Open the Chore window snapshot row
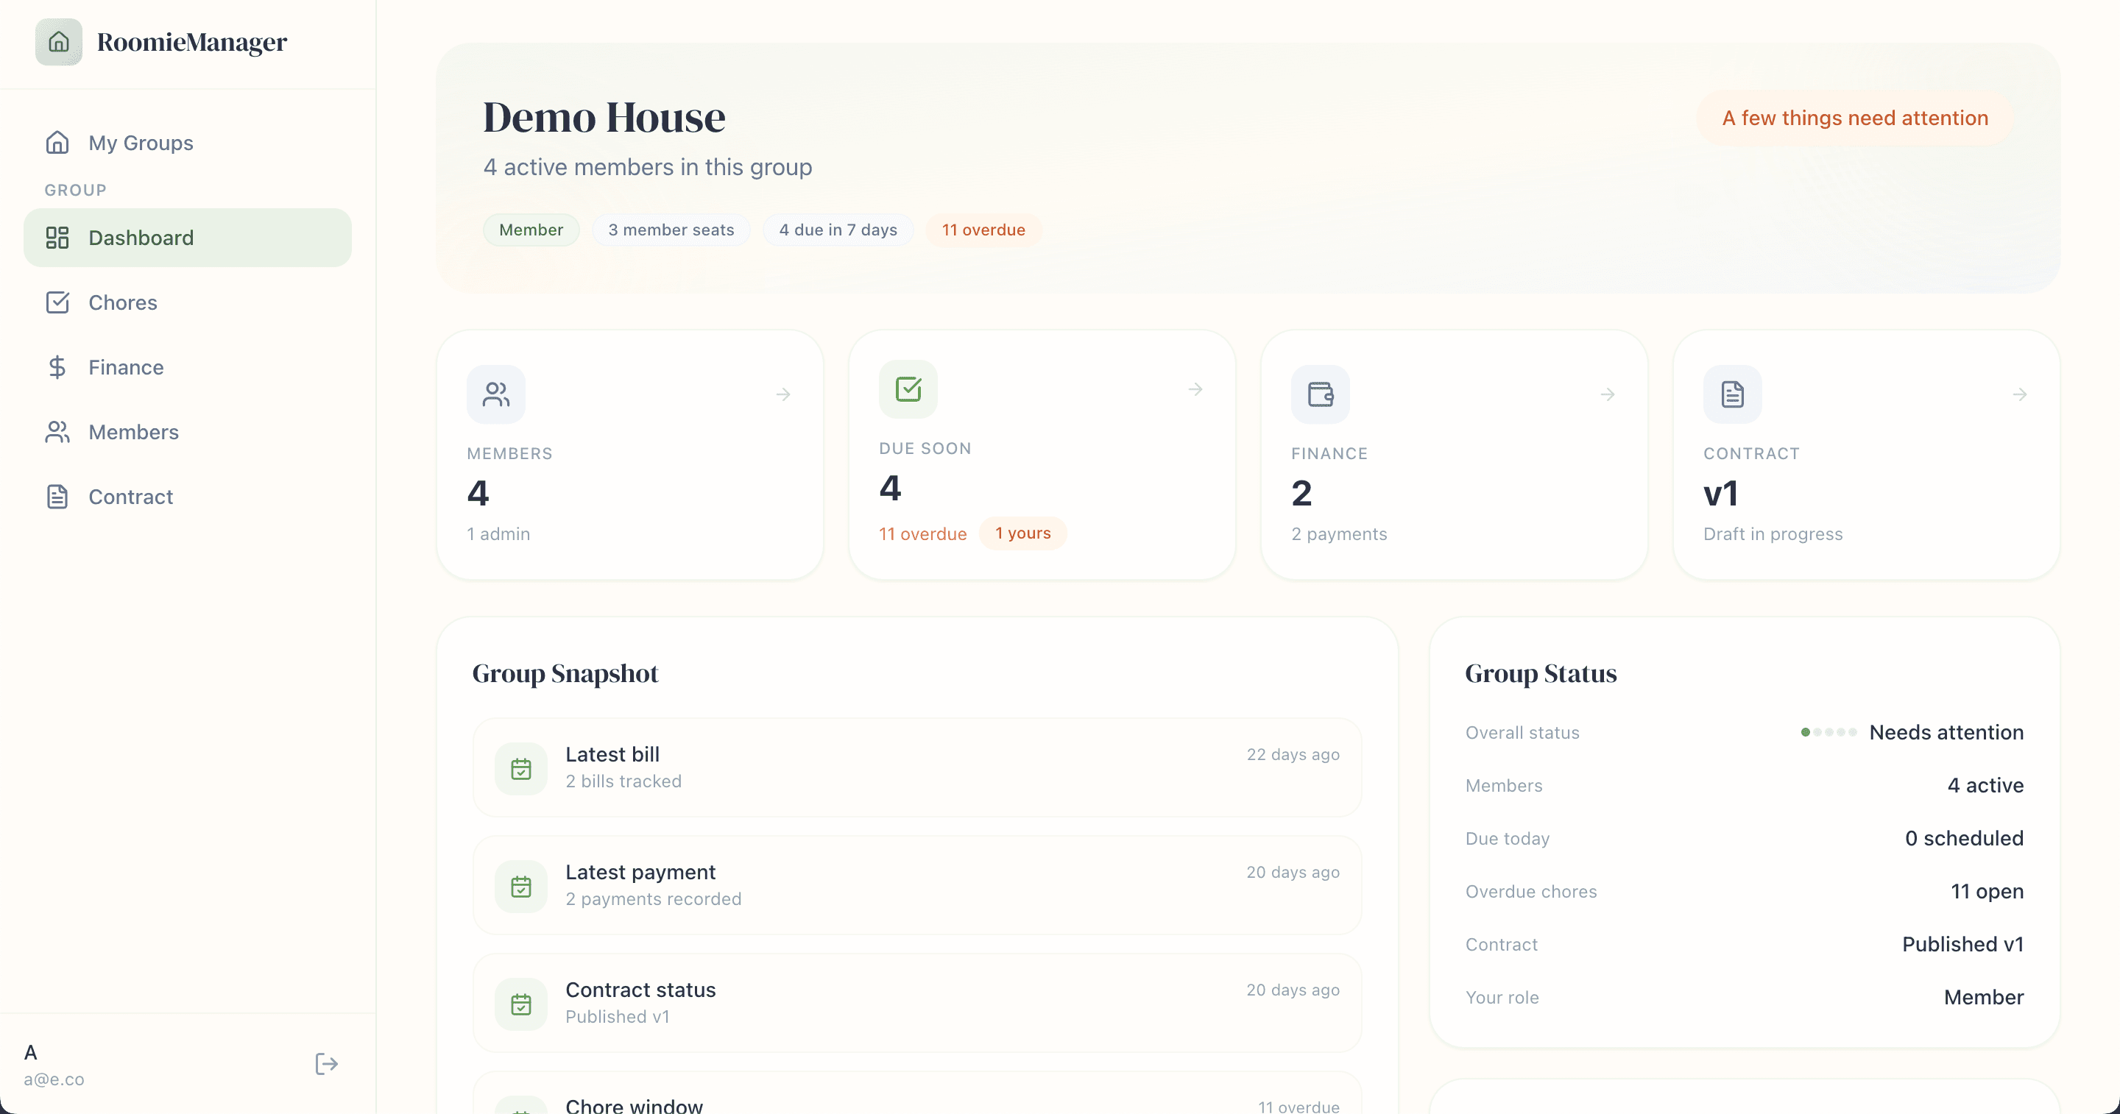The width and height of the screenshot is (2120, 1114). point(916,1094)
